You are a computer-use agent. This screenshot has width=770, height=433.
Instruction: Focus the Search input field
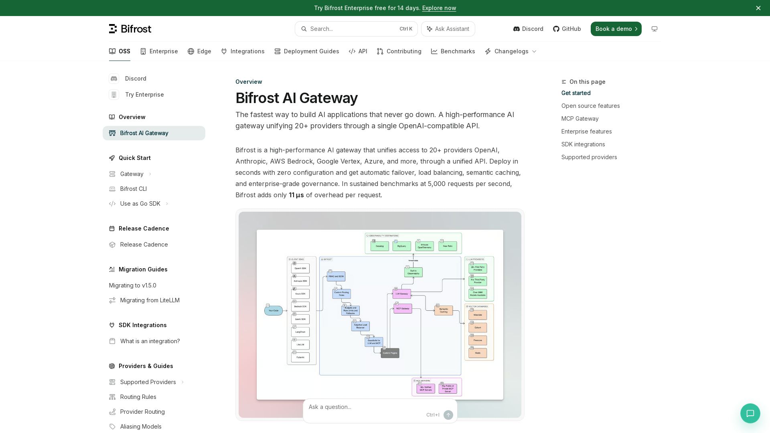click(356, 29)
